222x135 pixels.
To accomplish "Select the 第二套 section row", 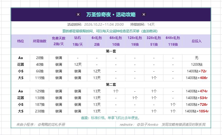I will pos(111,84).
